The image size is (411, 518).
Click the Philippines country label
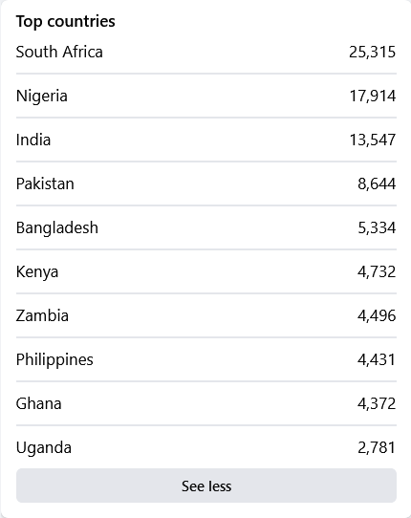coord(54,360)
